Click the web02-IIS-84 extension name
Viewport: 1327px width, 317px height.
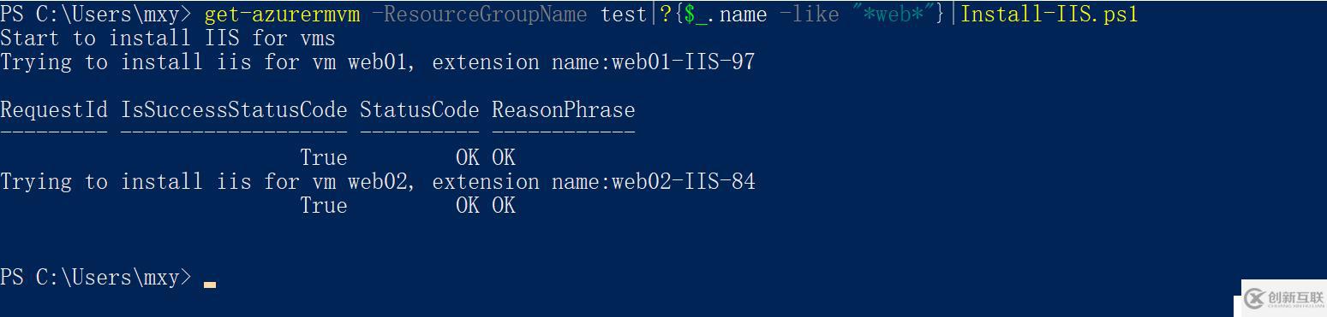pyautogui.click(x=683, y=182)
